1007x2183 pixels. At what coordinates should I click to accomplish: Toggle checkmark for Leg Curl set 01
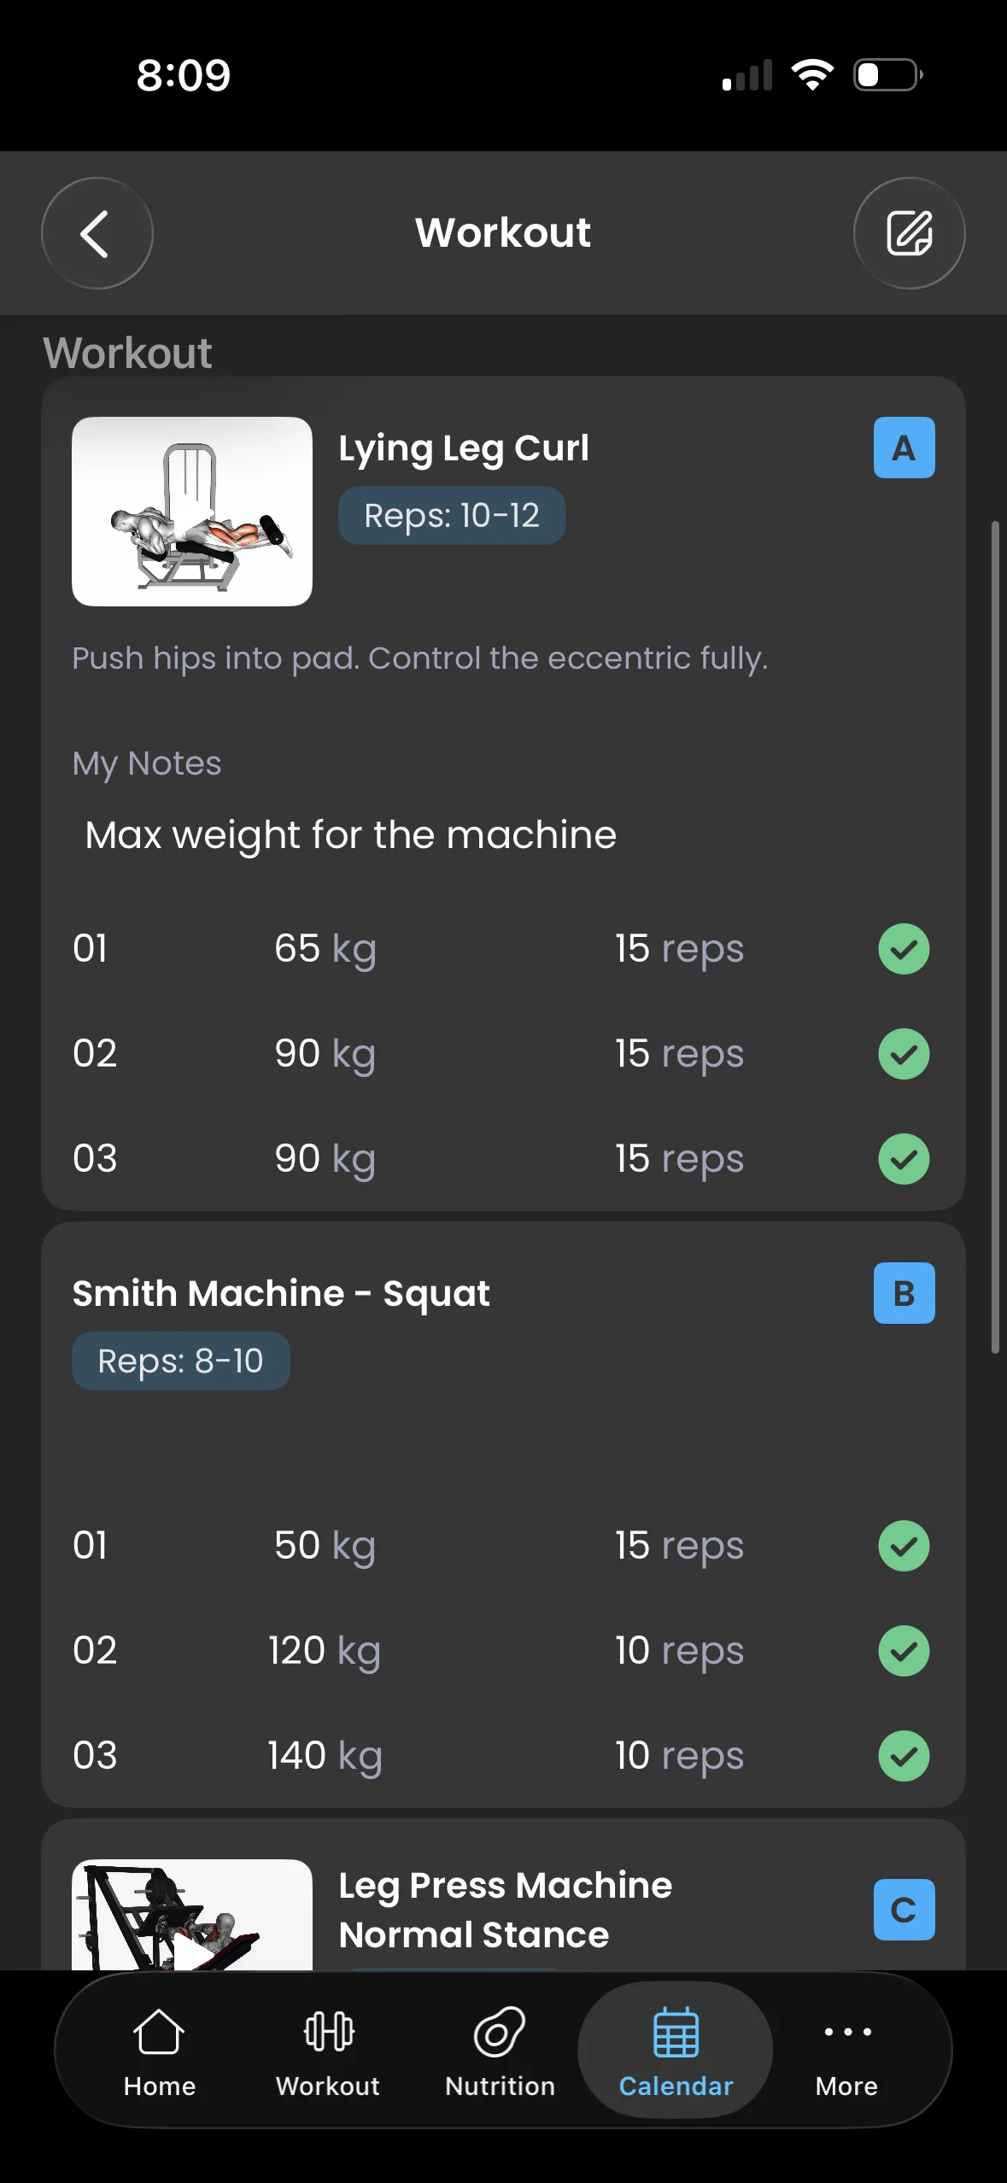[x=904, y=949]
